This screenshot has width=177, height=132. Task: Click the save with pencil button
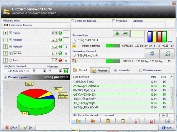point(167,121)
